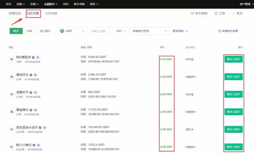Open OKC in the top navigation bar
The height and width of the screenshot is (155, 254).
tap(66, 4)
